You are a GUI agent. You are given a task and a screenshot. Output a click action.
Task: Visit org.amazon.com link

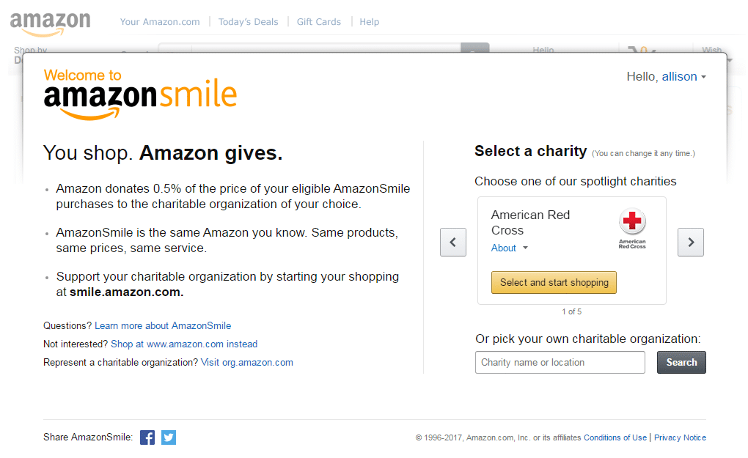point(247,363)
